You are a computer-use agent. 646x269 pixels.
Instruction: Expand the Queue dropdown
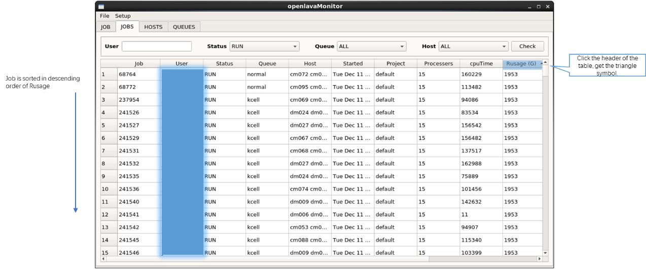pos(372,46)
